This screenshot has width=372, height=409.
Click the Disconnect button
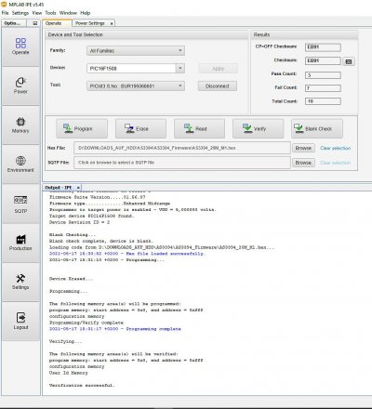coord(218,86)
